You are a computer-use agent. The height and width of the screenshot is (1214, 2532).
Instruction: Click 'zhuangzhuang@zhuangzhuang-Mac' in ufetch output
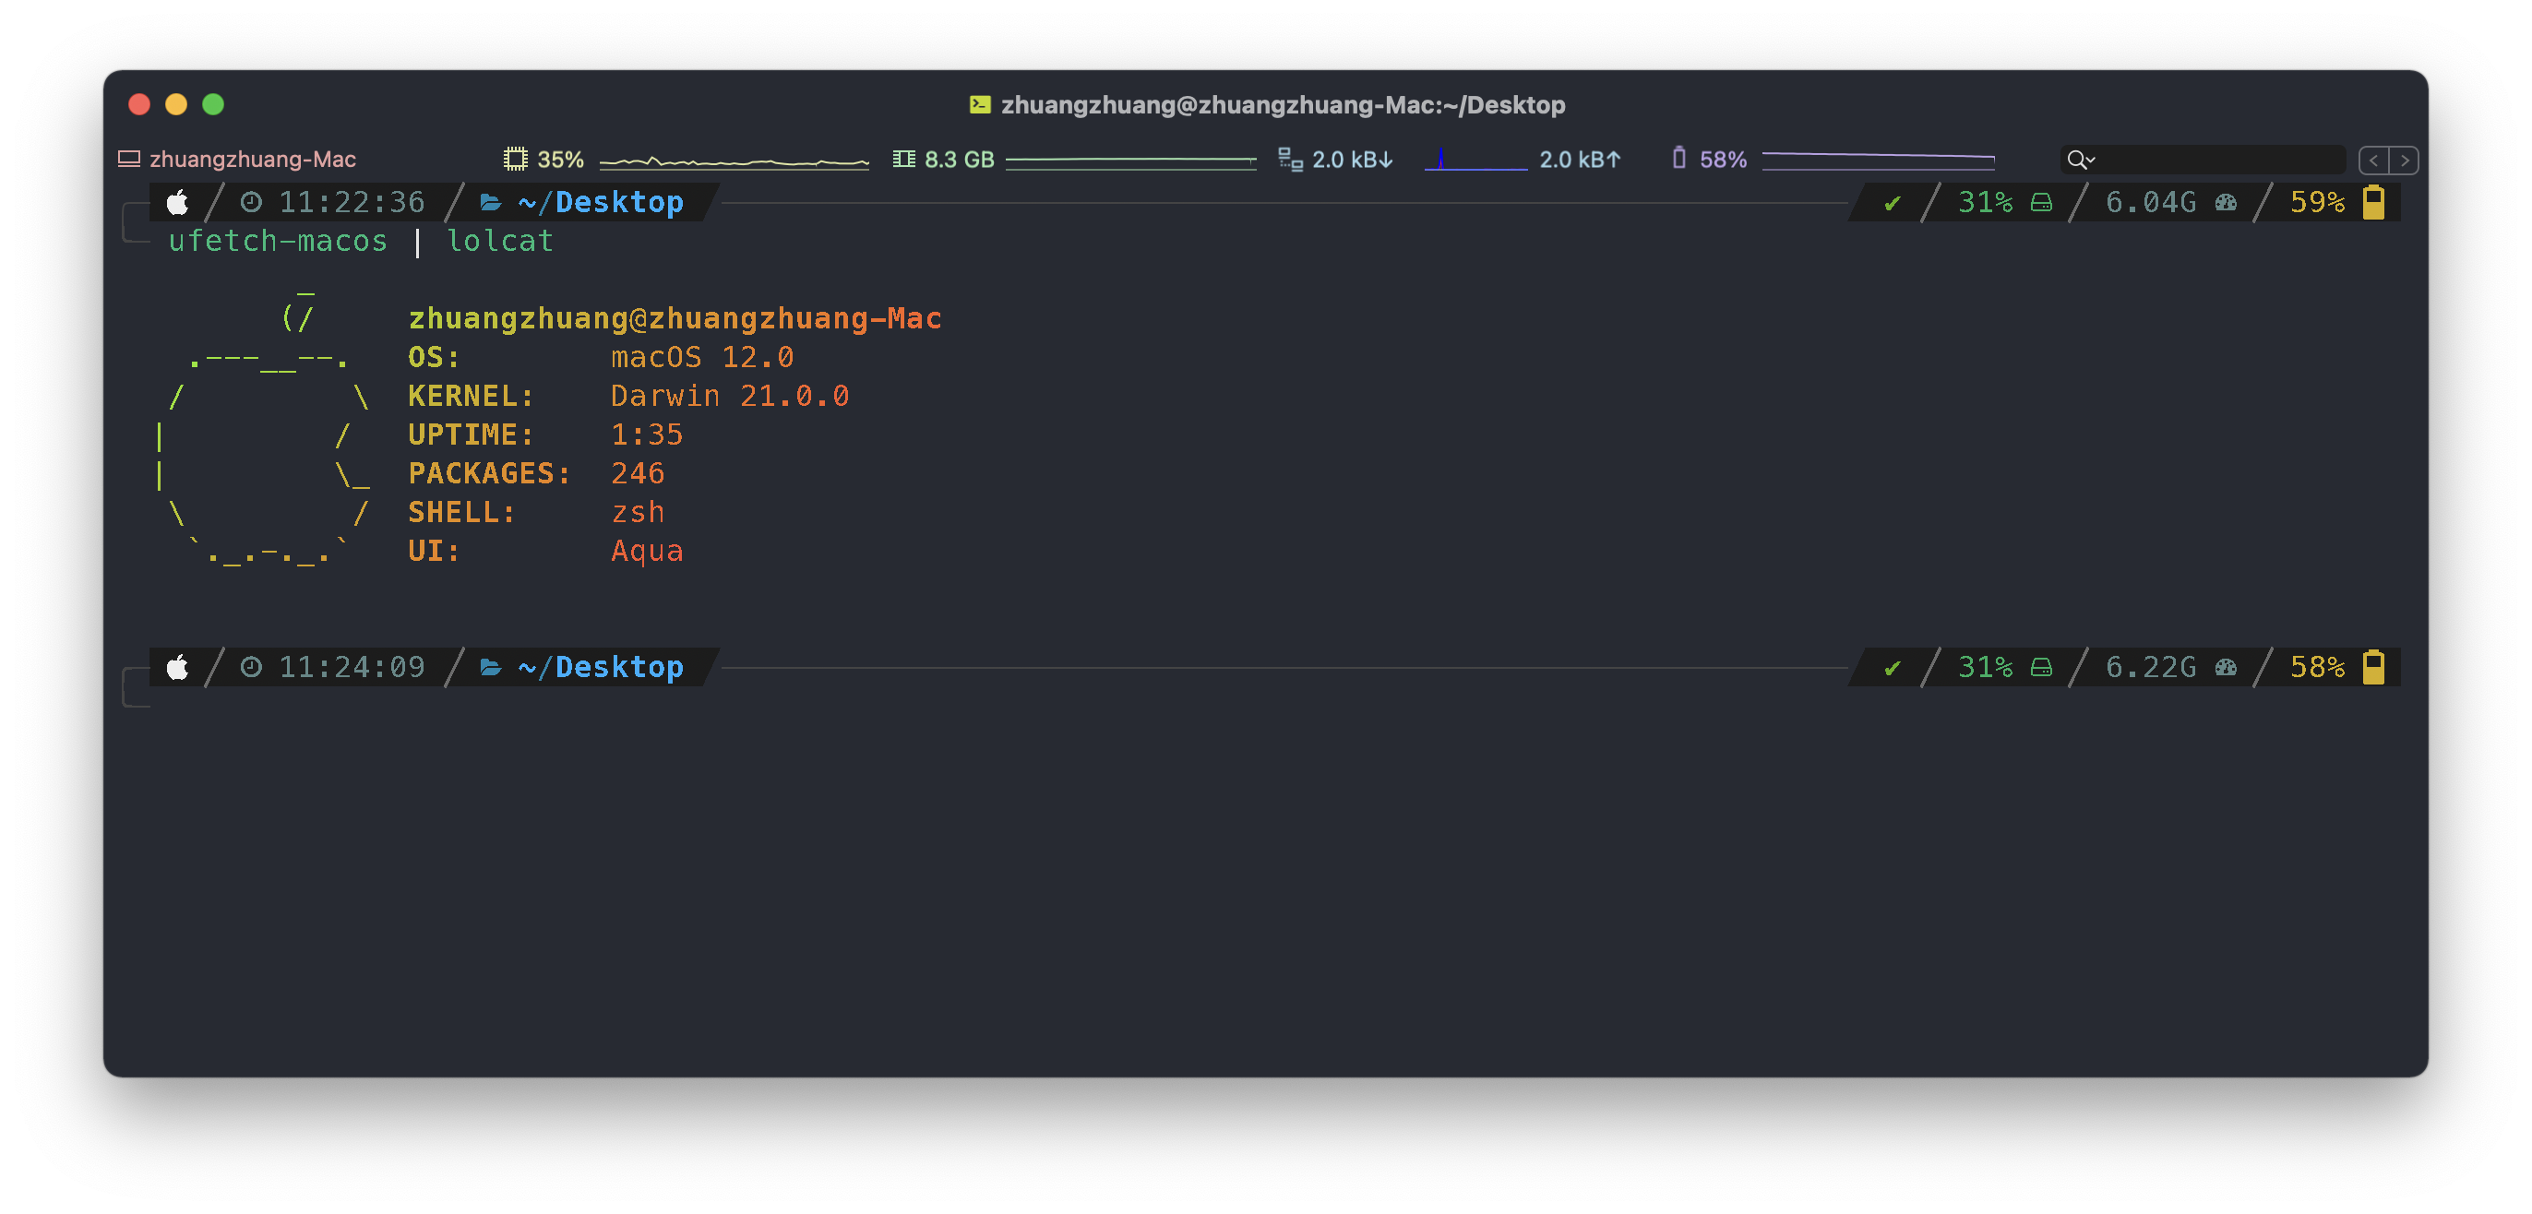click(675, 318)
